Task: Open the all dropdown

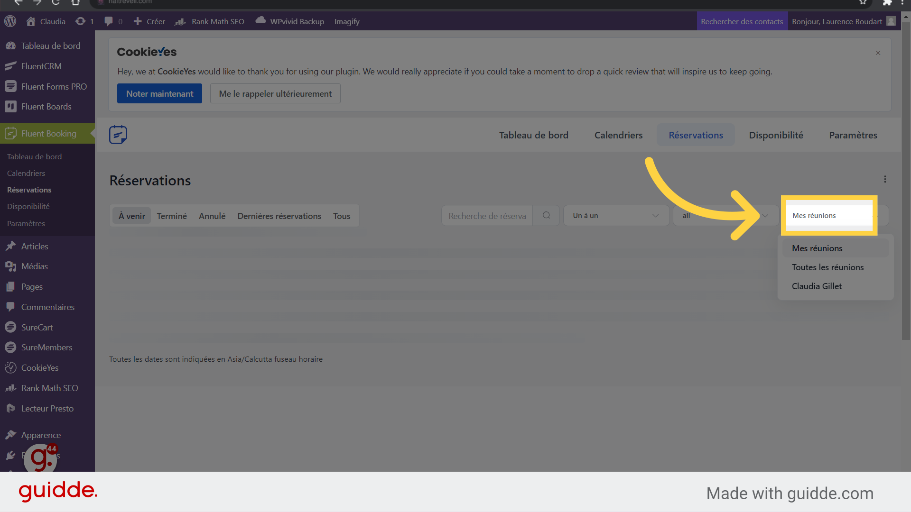Action: point(725,216)
